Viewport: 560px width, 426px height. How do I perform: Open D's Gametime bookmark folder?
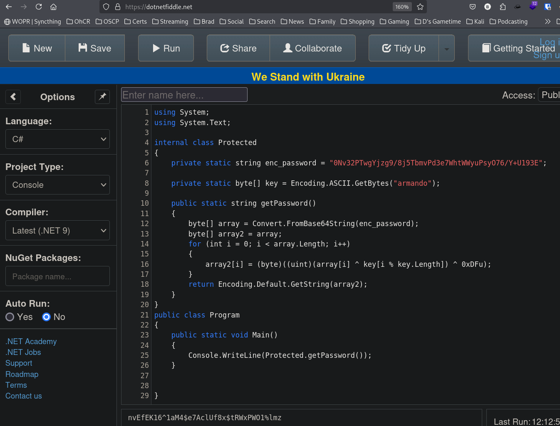438,22
